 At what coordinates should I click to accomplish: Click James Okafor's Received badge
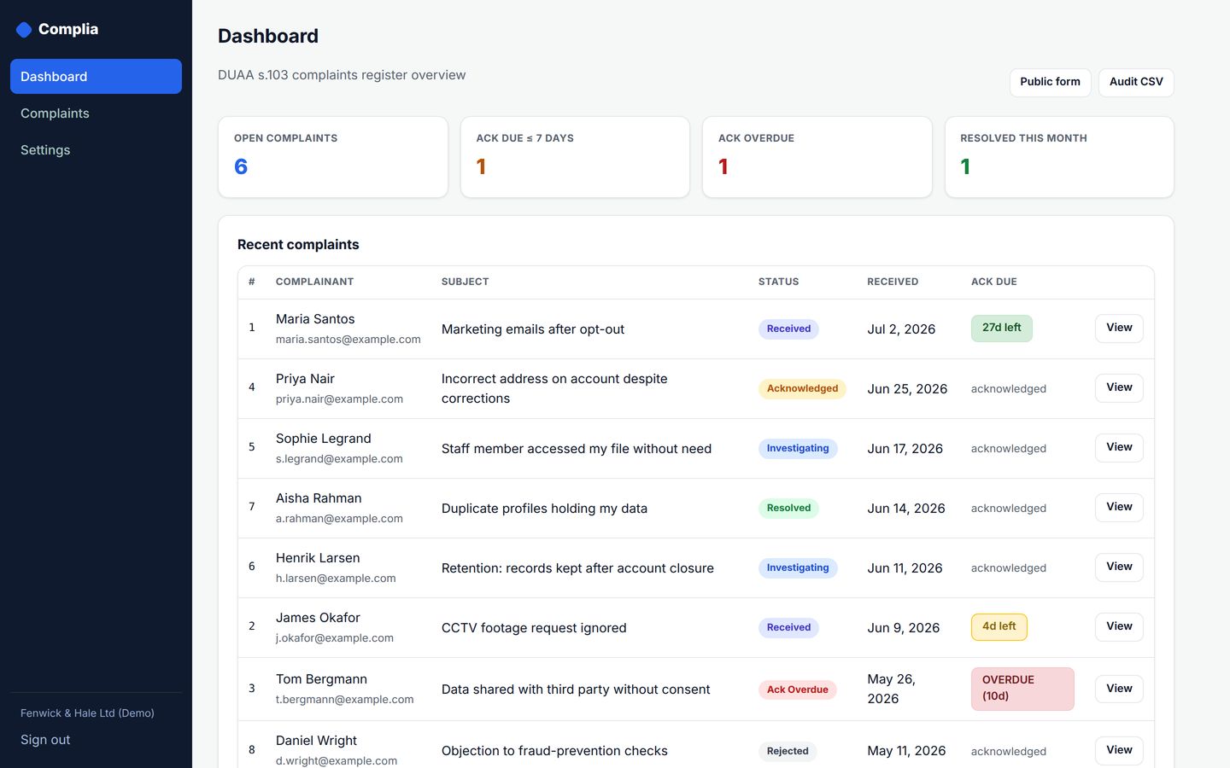(x=788, y=628)
